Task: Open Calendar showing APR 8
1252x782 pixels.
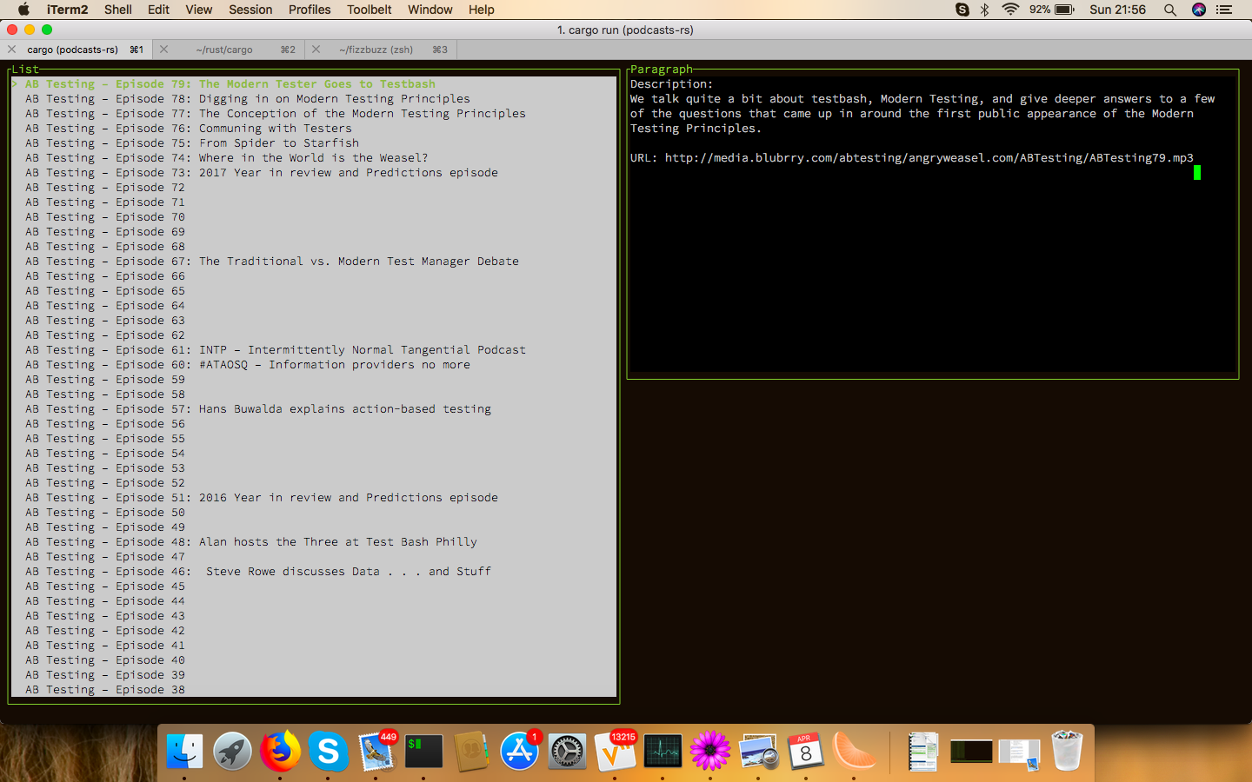Action: (806, 752)
